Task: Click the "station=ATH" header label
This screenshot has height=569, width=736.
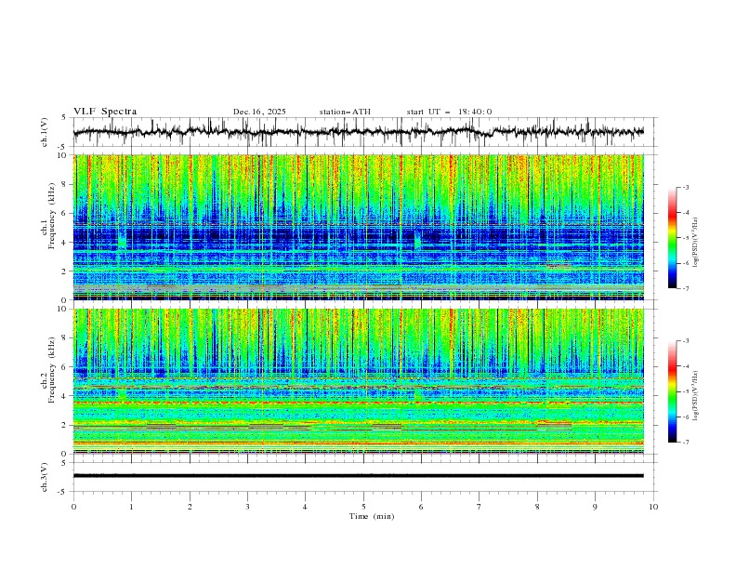Action: [345, 112]
